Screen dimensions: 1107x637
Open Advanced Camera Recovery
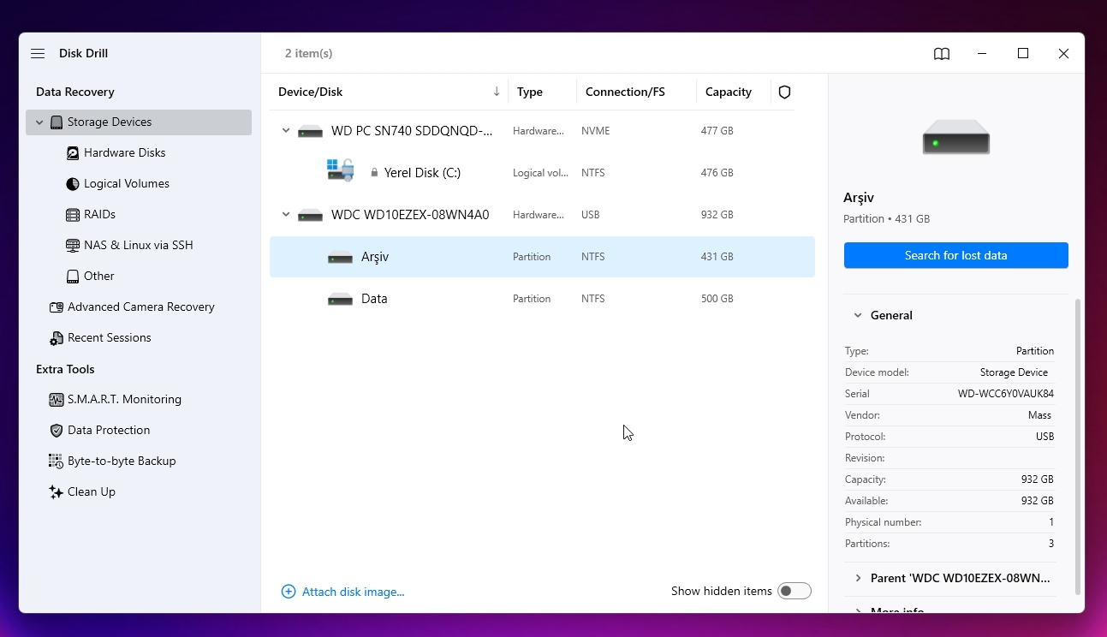(x=141, y=307)
